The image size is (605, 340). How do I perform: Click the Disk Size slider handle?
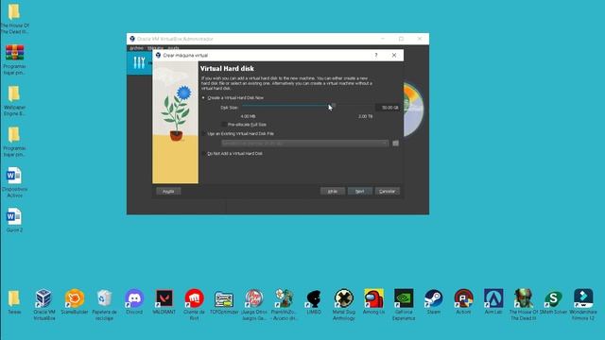[333, 106]
